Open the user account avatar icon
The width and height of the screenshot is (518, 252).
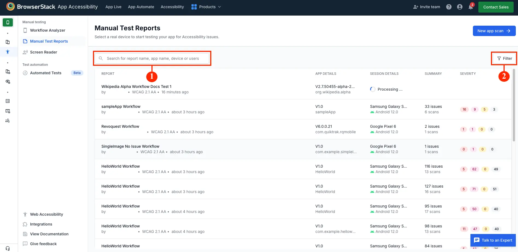coord(460,7)
